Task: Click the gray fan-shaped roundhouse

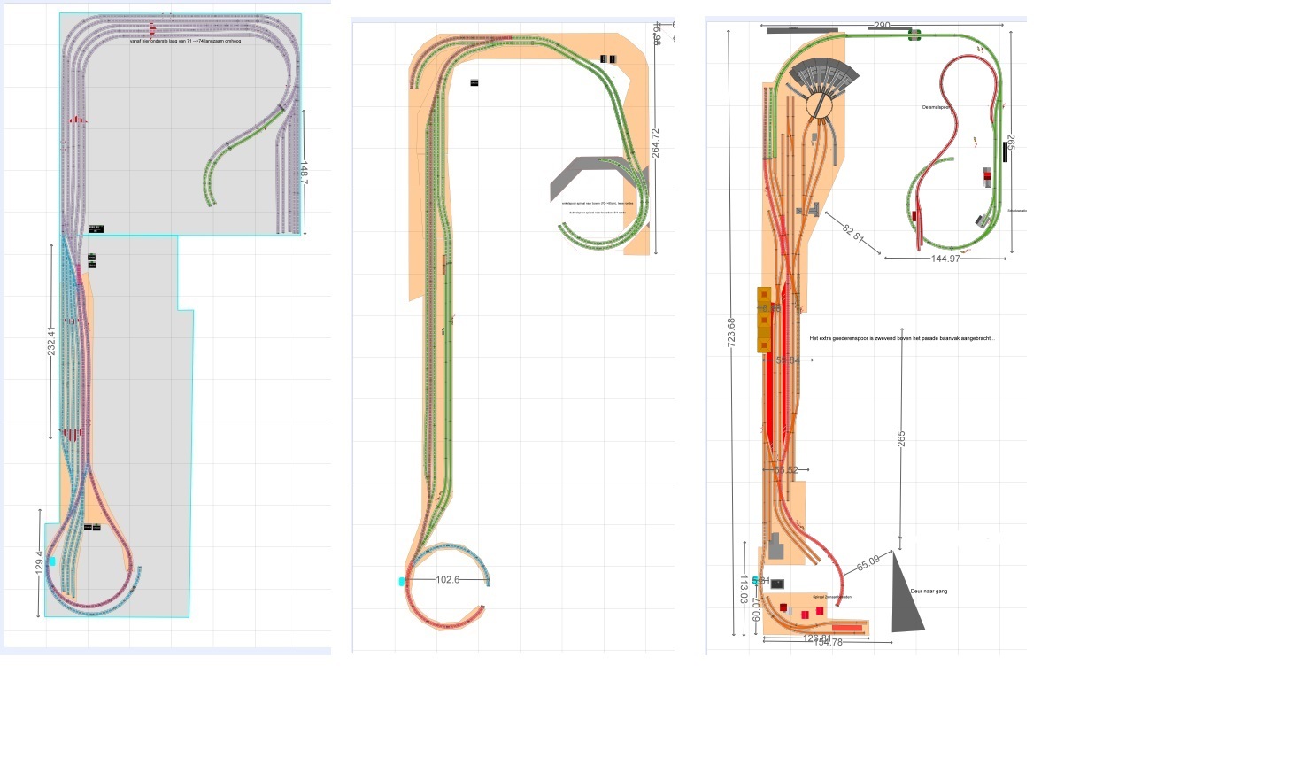Action: point(823,73)
